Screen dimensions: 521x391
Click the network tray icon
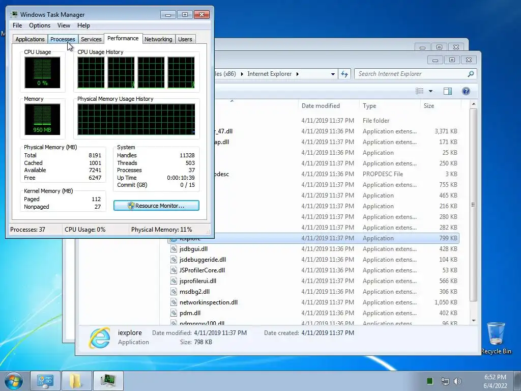[445, 381]
